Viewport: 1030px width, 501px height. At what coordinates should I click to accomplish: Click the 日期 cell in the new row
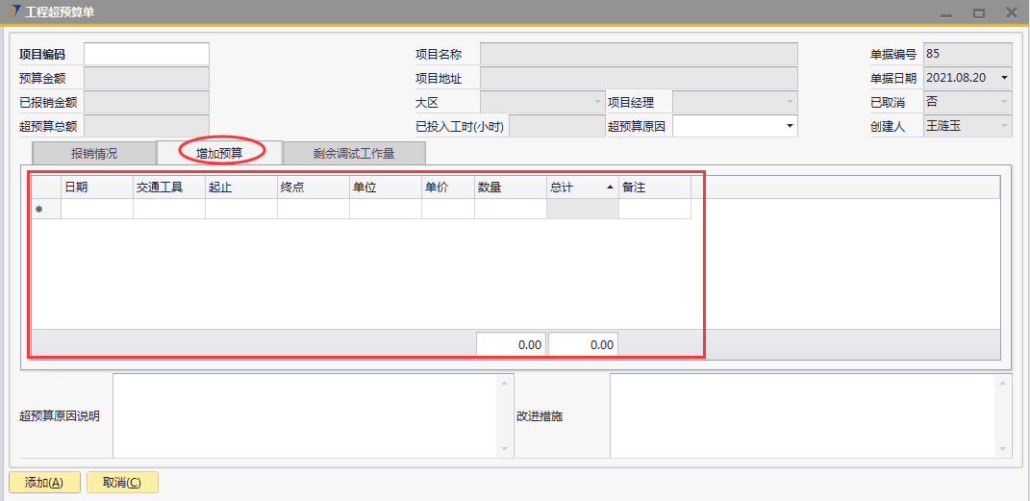pos(97,210)
